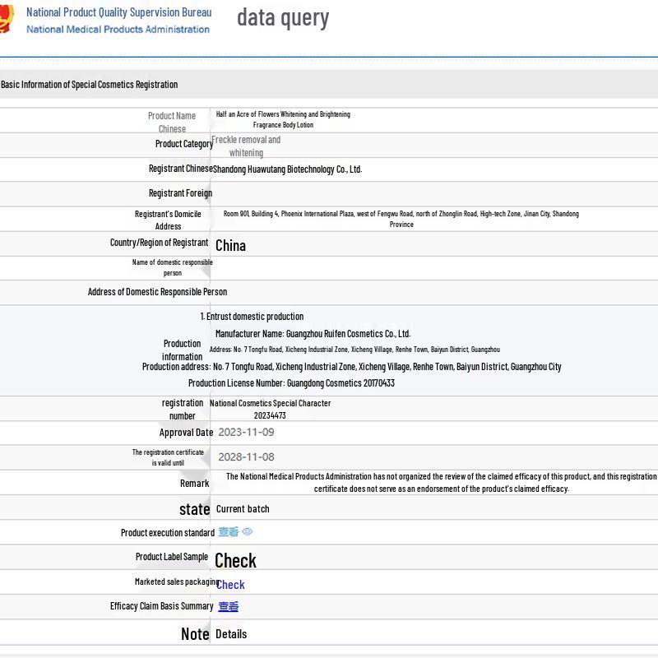Click the Product Category value field

(246, 146)
